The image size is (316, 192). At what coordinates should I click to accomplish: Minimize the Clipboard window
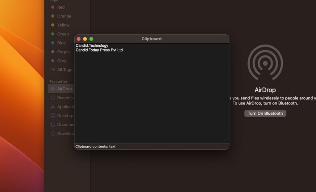(85, 39)
